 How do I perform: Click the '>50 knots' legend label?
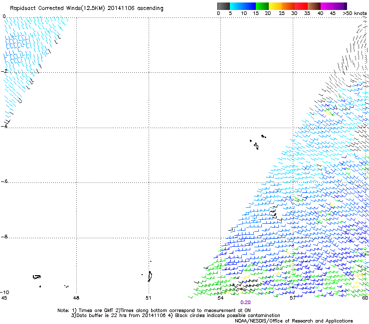coord(355,13)
